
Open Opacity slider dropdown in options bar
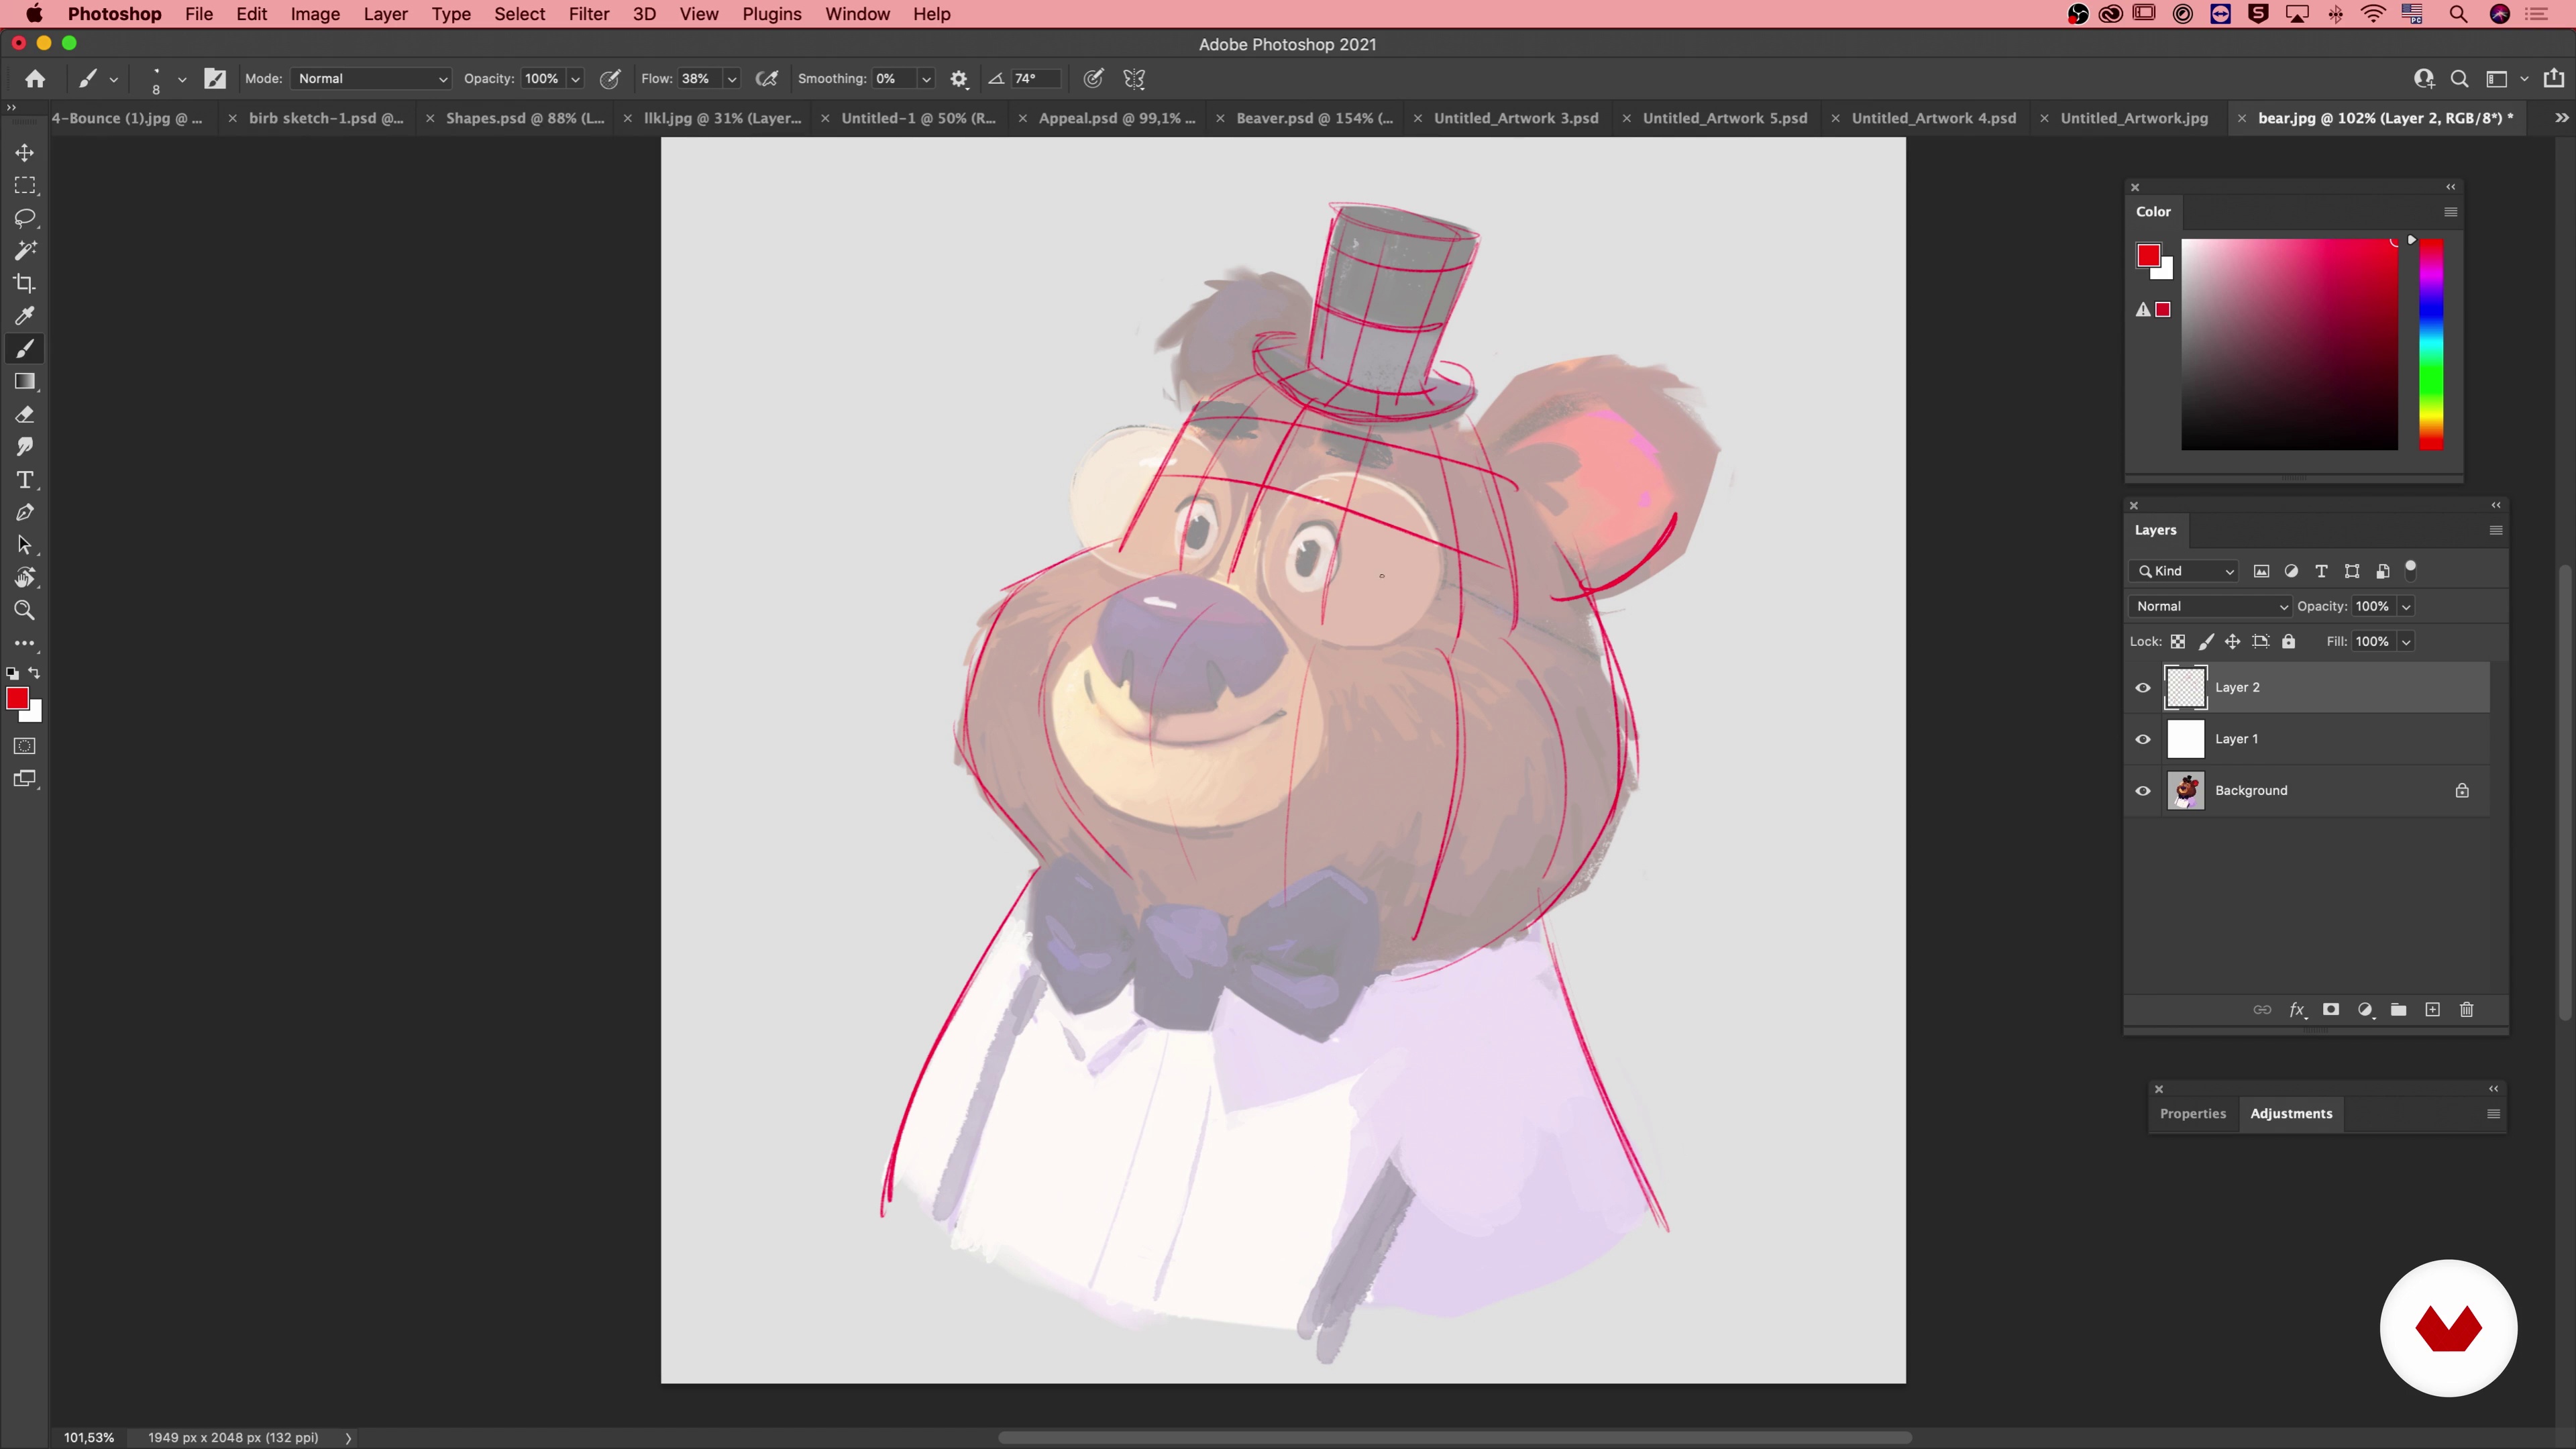coord(575,79)
